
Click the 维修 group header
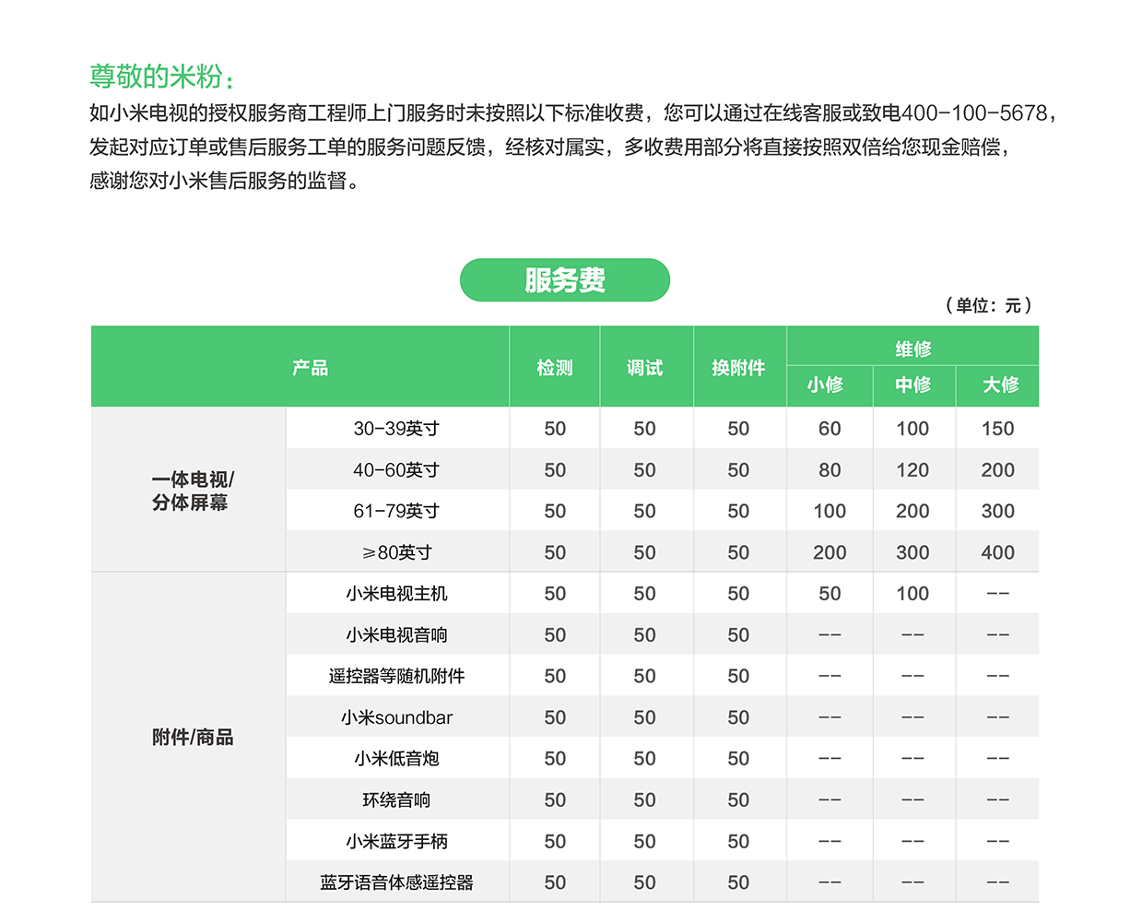pyautogui.click(x=912, y=349)
